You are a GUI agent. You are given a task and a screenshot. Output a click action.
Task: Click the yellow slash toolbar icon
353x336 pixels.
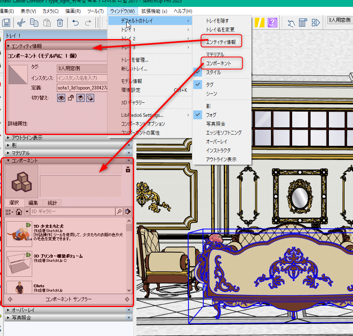[x=259, y=23]
